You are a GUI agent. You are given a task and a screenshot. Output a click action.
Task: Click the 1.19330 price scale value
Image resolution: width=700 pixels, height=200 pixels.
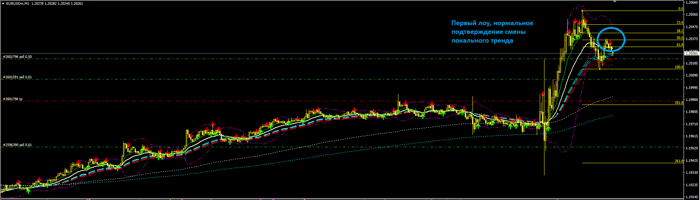click(692, 173)
